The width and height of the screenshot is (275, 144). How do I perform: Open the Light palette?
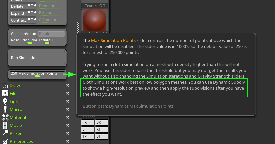coord(15,102)
